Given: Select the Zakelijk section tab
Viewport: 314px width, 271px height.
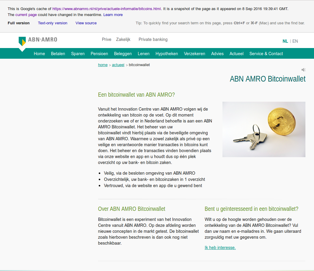Looking at the screenshot, I should (123, 39).
